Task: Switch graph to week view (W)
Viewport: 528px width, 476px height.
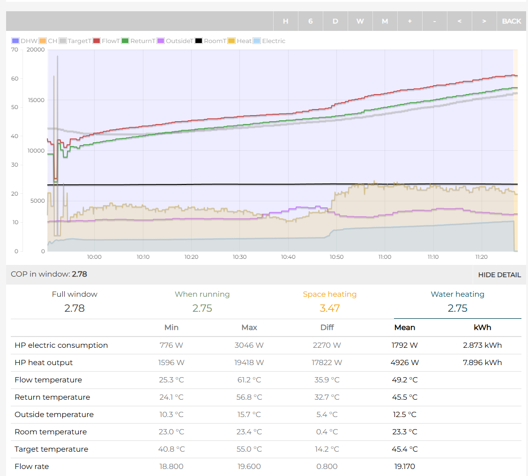Action: 360,21
